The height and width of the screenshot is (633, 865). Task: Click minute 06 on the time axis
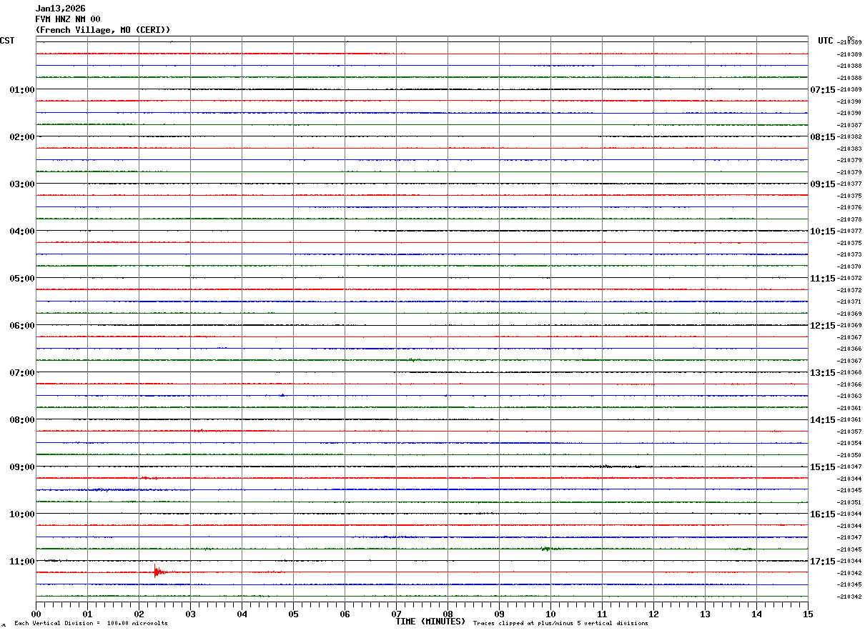[x=345, y=614]
